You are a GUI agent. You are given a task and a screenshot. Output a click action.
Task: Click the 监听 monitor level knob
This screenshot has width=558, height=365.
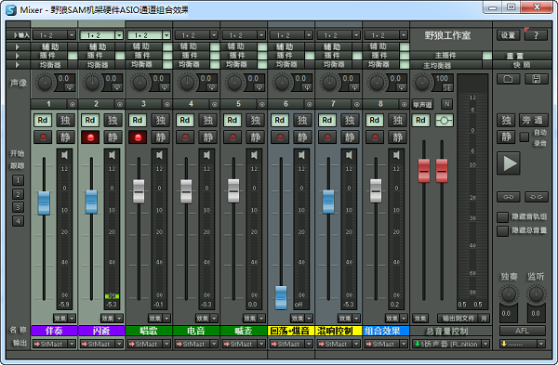[536, 293]
